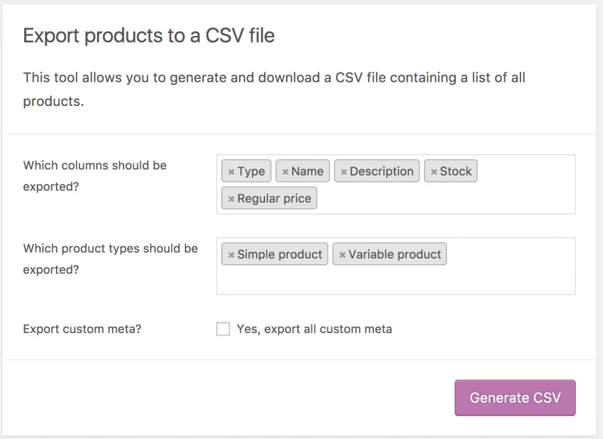Remove the Type column tag
This screenshot has height=439, width=603.
point(231,172)
